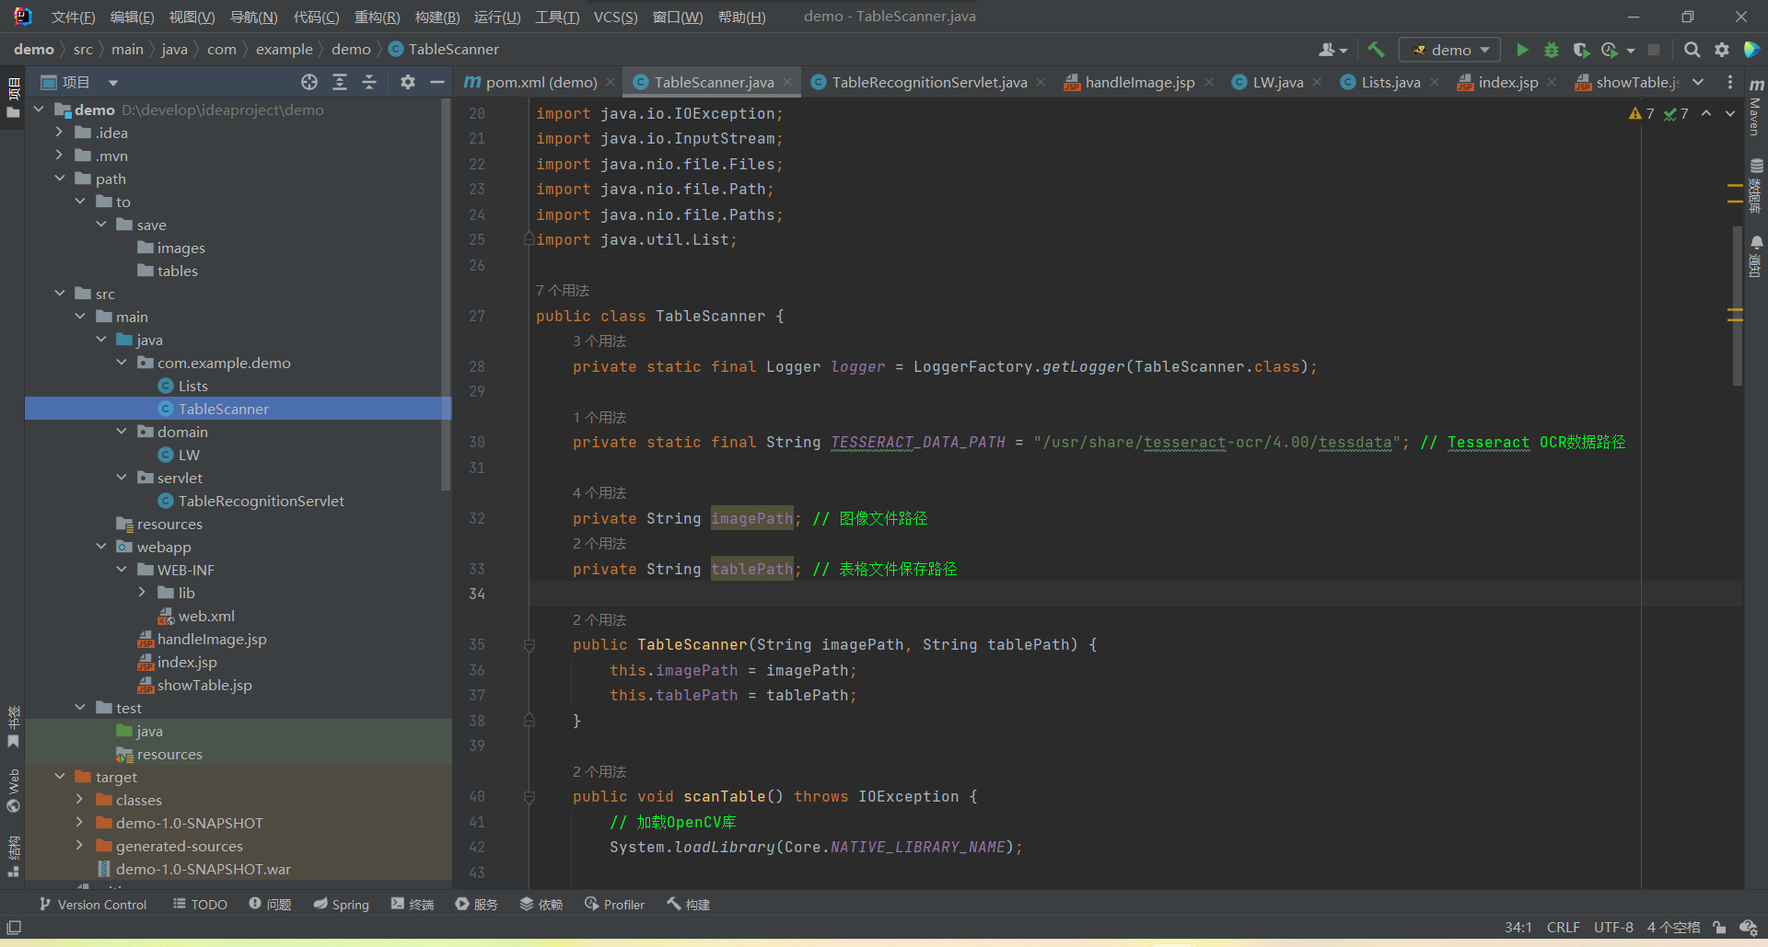Open handleImage.jsp in project tree
1768x947 pixels.
point(212,639)
